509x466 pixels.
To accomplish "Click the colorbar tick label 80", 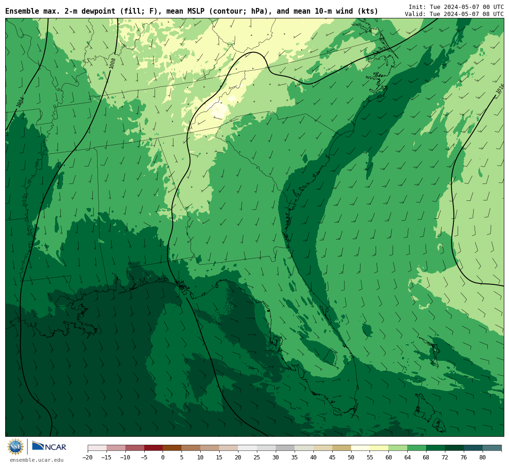I will pos(483,458).
